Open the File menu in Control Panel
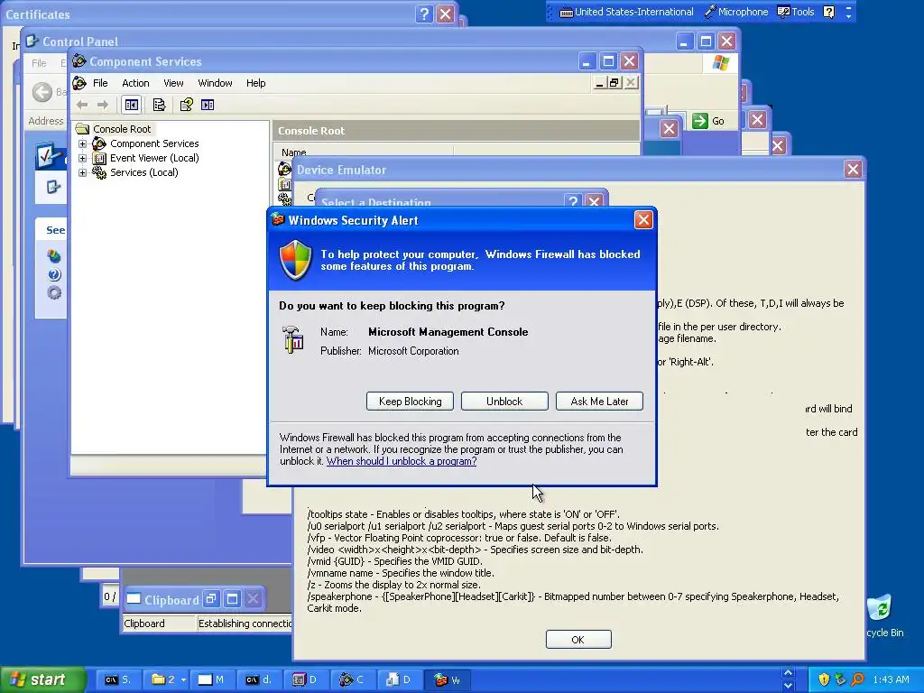Image resolution: width=924 pixels, height=693 pixels. pyautogui.click(x=39, y=62)
